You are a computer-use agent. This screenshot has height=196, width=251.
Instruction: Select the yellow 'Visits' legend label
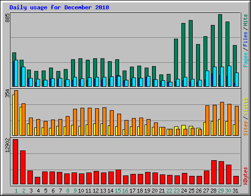coord(245,106)
